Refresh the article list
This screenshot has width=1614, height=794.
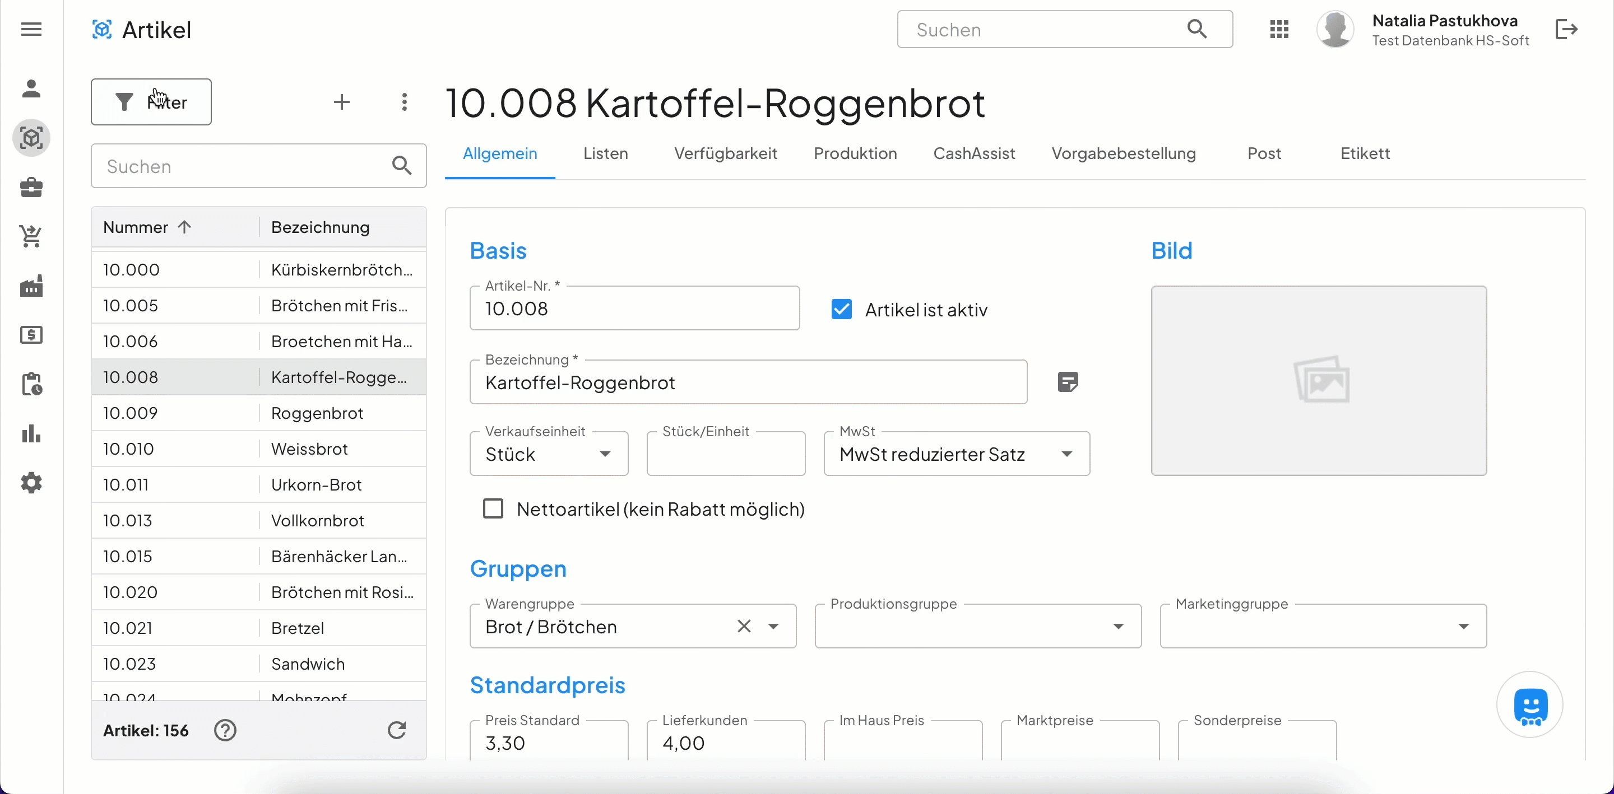(396, 730)
